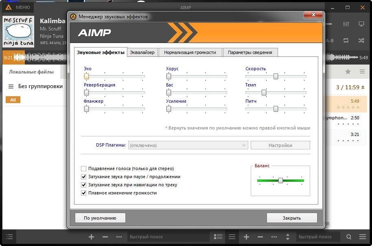Click the A-B repeat button
The height and width of the screenshot is (246, 372).
click(330, 41)
